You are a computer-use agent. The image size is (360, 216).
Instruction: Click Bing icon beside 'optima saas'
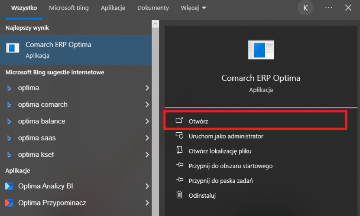pos(9,138)
